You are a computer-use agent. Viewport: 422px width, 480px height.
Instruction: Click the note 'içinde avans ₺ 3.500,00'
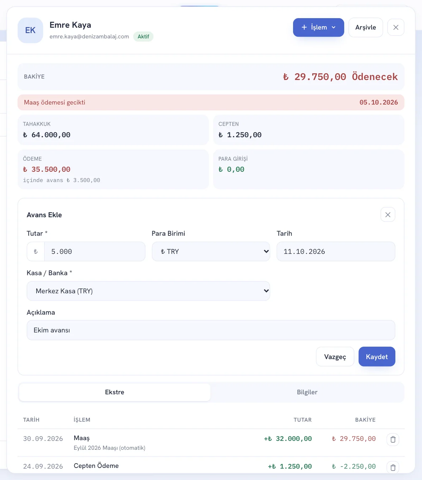pyautogui.click(x=61, y=180)
